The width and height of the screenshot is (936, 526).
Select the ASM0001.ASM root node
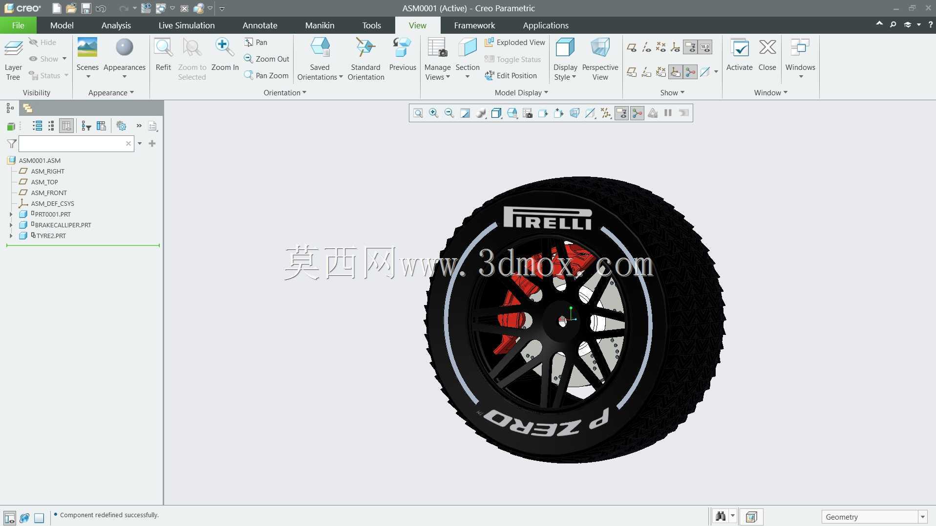tap(40, 161)
